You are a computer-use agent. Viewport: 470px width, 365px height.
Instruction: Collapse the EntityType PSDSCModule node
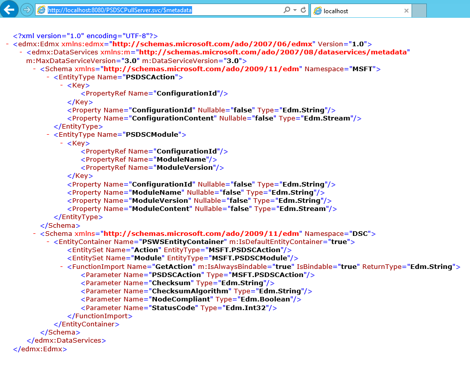click(x=48, y=135)
